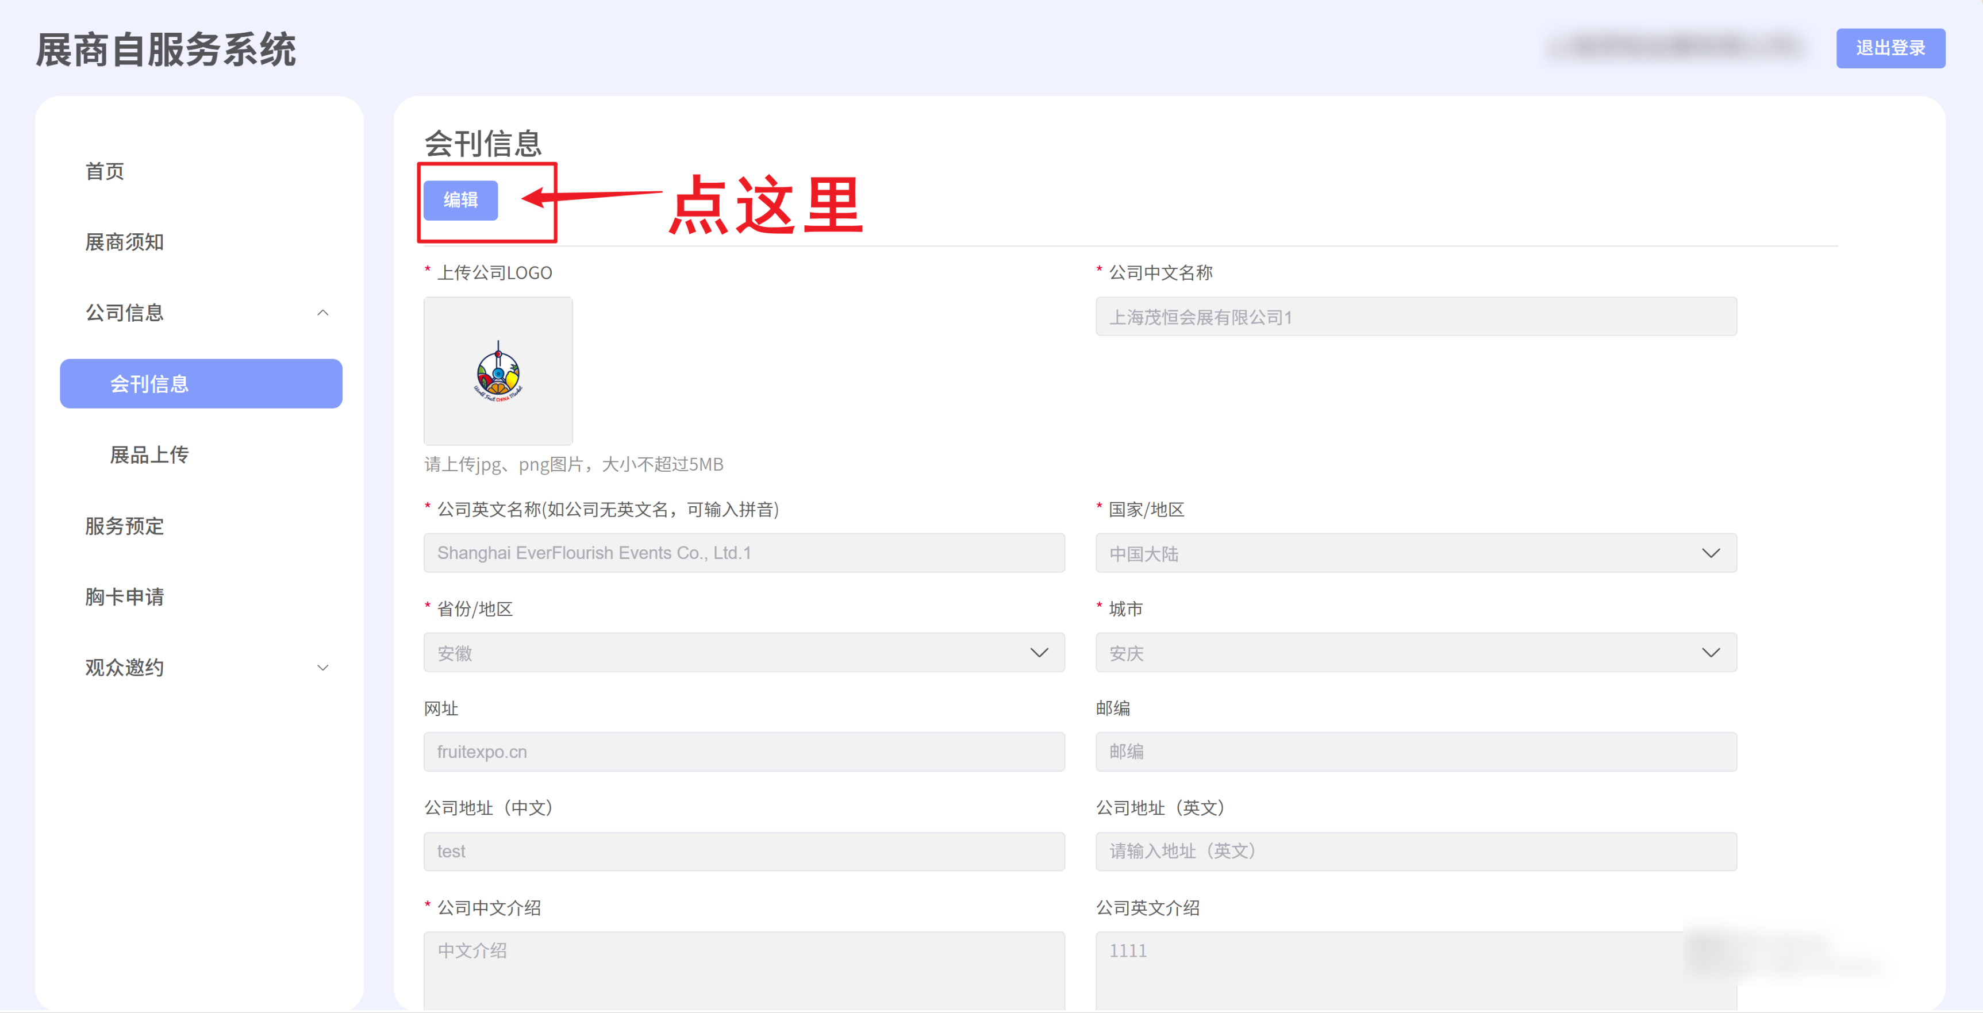Viewport: 1983px width, 1013px height.
Task: Click the uploaded company logo thumbnail
Action: pos(497,371)
